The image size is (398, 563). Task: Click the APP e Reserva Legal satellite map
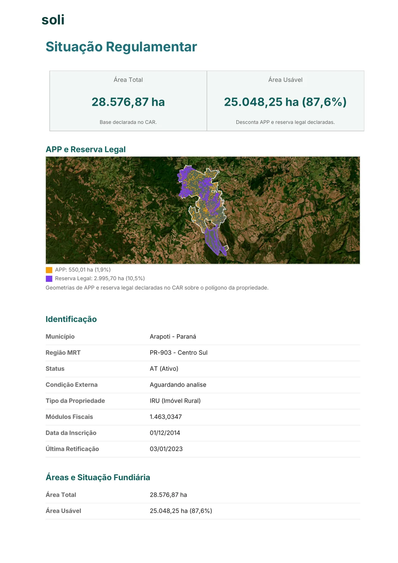(x=203, y=210)
